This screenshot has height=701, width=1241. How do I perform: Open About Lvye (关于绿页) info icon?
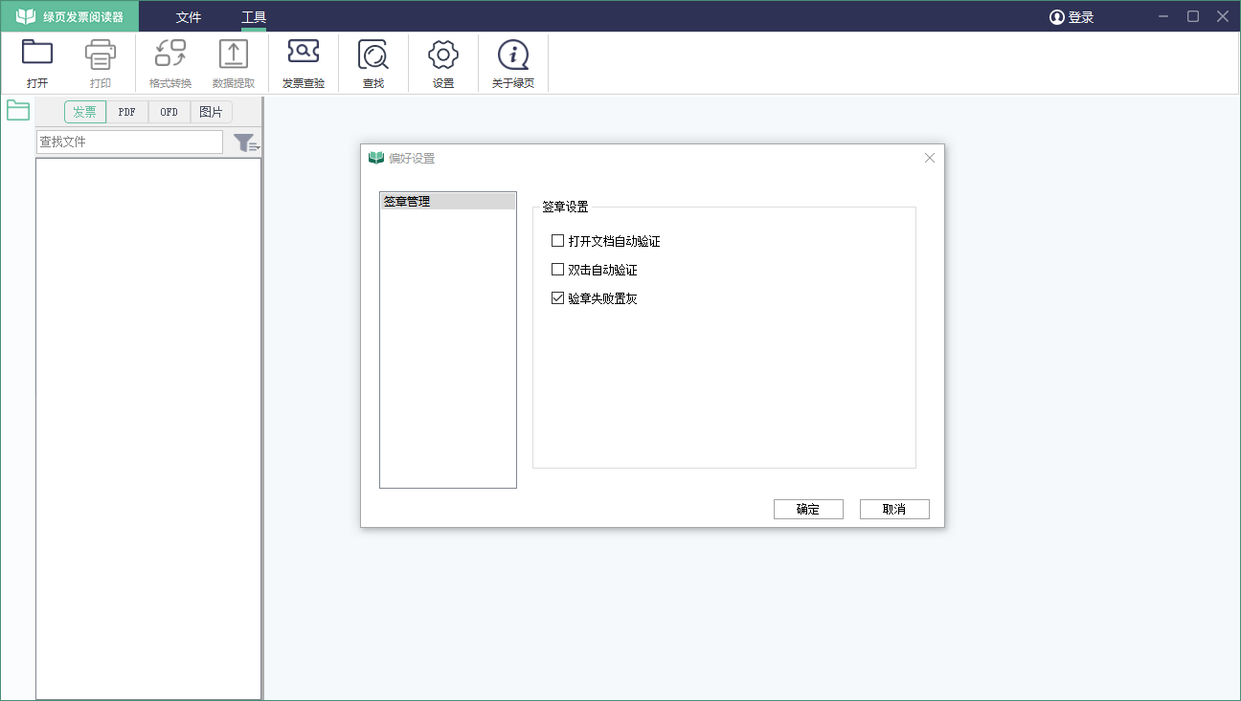[513, 55]
